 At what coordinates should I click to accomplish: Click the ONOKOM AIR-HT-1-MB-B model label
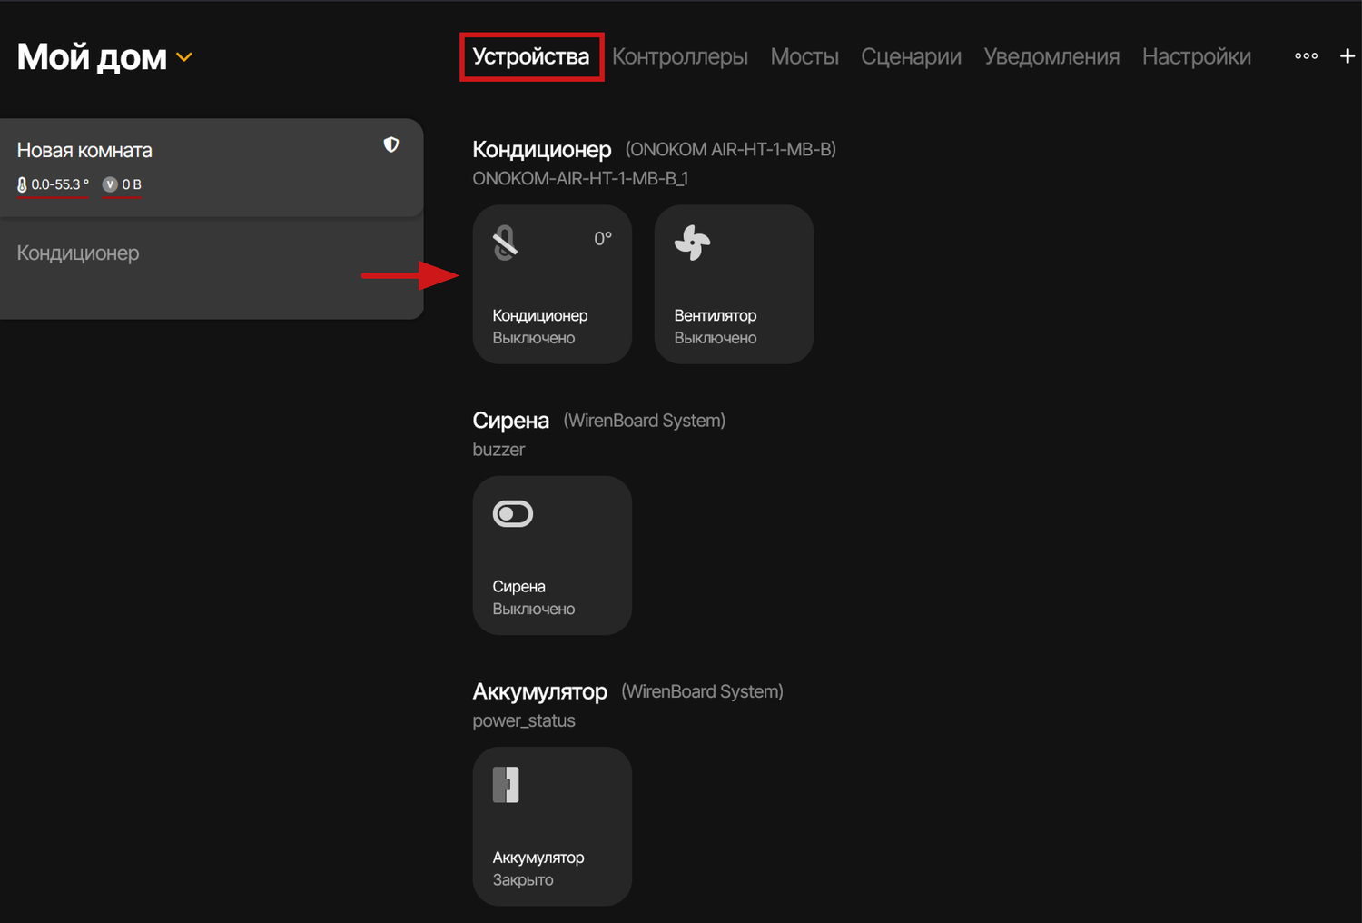731,149
